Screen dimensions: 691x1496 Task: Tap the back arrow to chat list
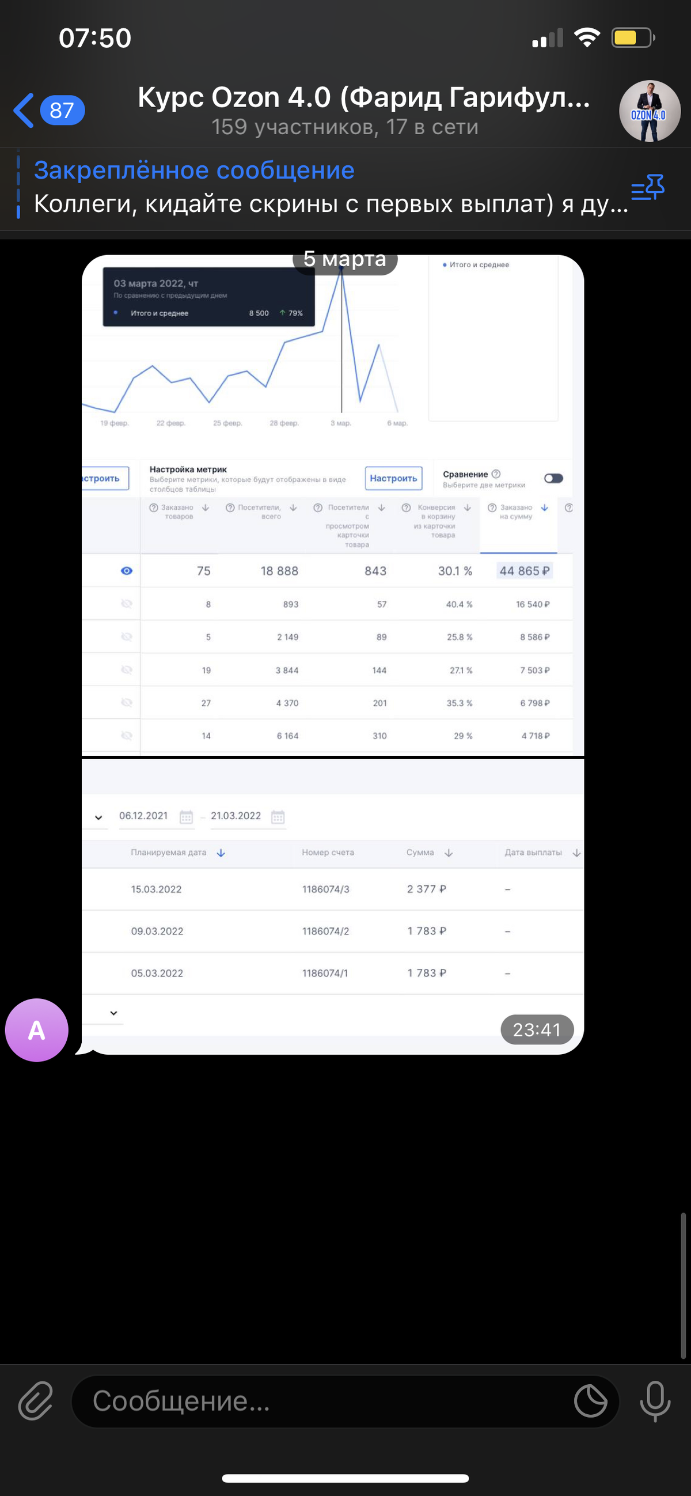point(24,111)
